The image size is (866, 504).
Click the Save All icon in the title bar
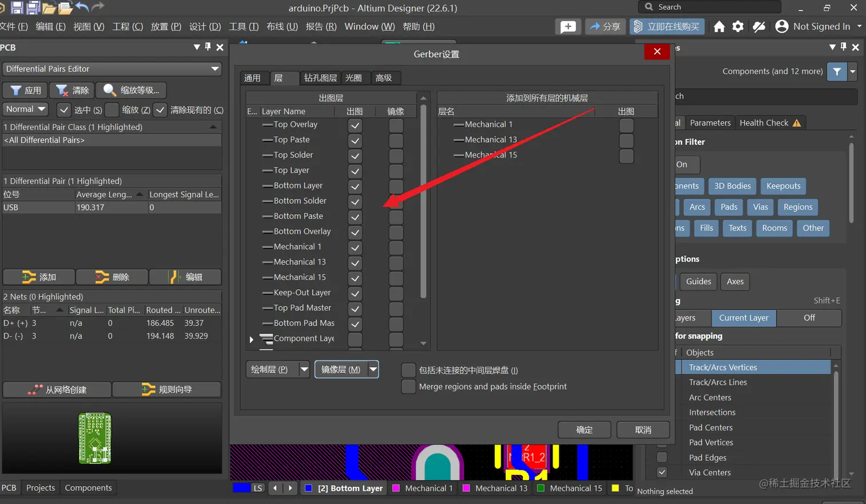(33, 8)
